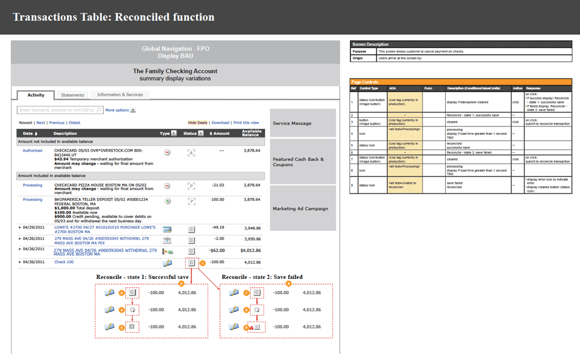The height and width of the screenshot is (354, 580).
Task: Open the Type column filter dropdown
Action: (174, 133)
